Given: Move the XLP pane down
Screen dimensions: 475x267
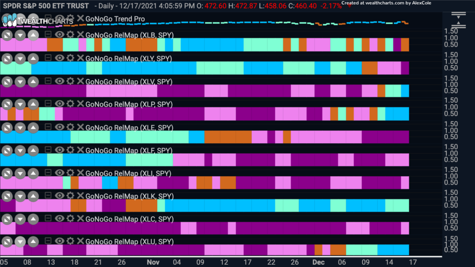Looking at the screenshot, I should (x=20, y=104).
